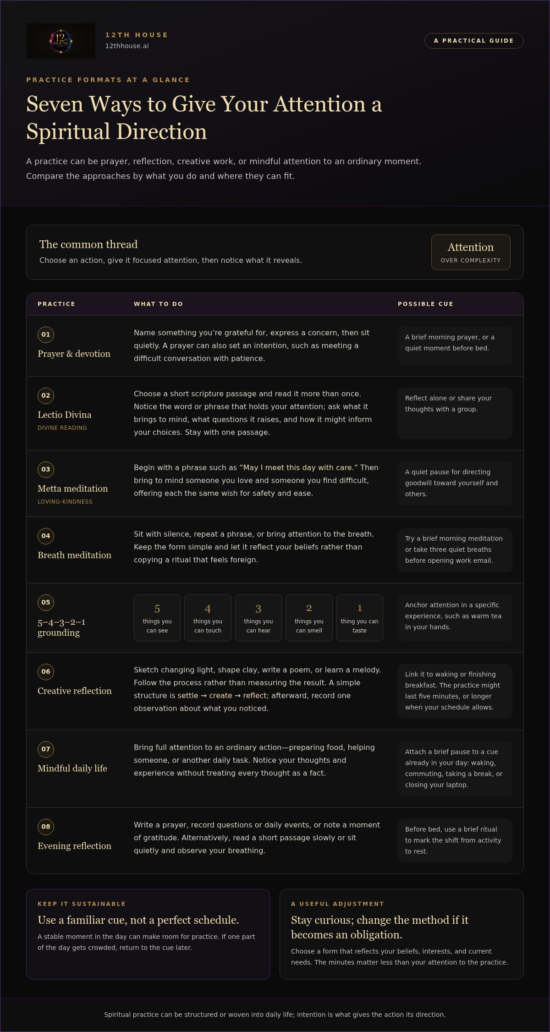The height and width of the screenshot is (1032, 550).
Task: Click the 1 thing you can taste tile
Action: point(360,618)
